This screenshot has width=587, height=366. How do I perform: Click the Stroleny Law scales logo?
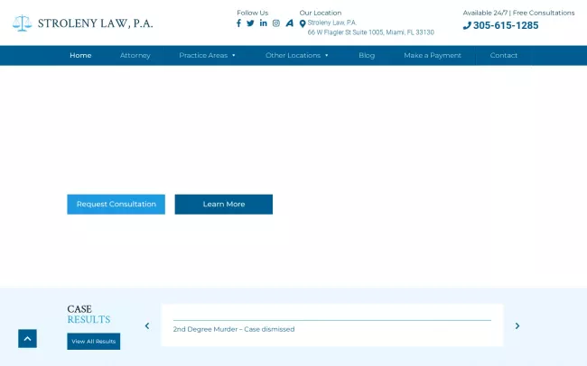tap(22, 23)
